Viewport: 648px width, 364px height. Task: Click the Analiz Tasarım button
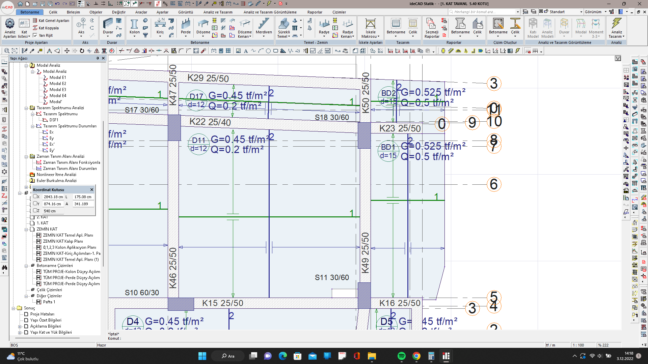[x=617, y=28]
